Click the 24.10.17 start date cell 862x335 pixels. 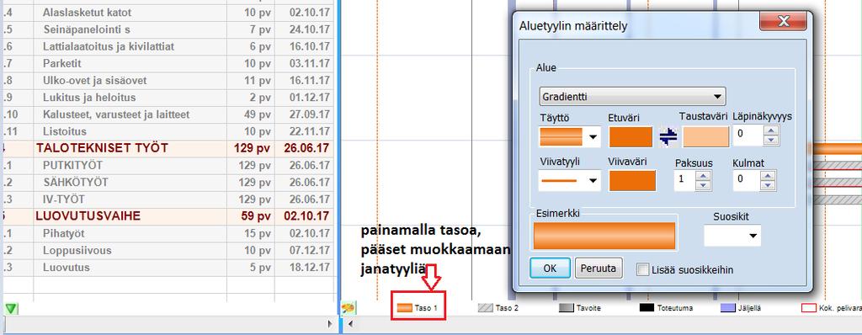(x=305, y=29)
